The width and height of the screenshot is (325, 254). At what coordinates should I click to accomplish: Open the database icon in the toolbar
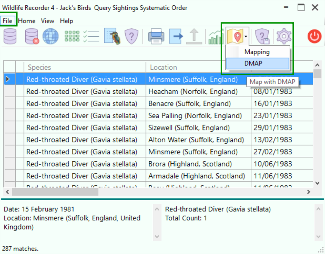10,36
